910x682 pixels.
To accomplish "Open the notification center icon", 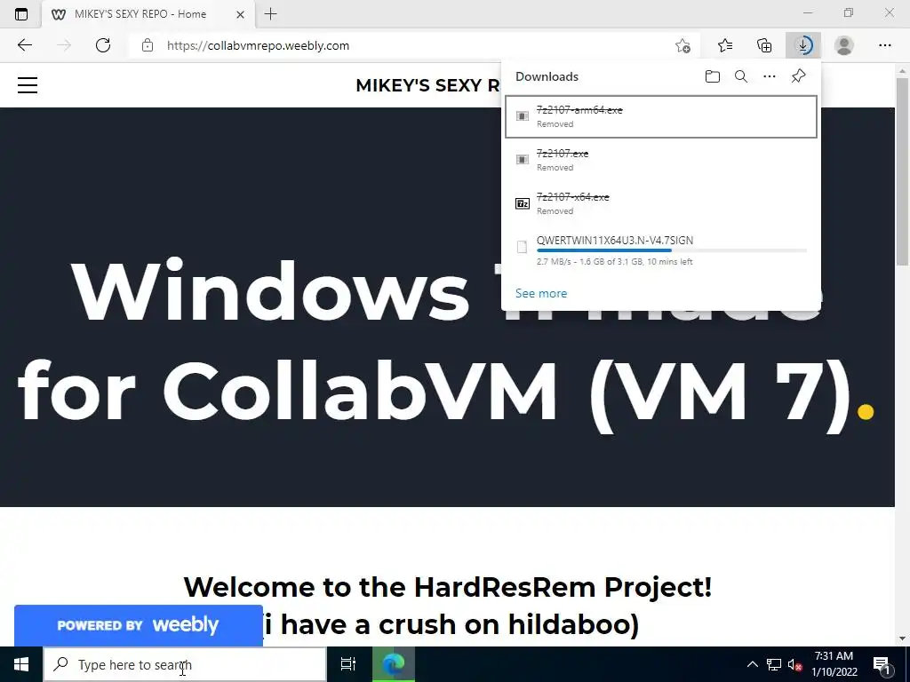I will (882, 664).
